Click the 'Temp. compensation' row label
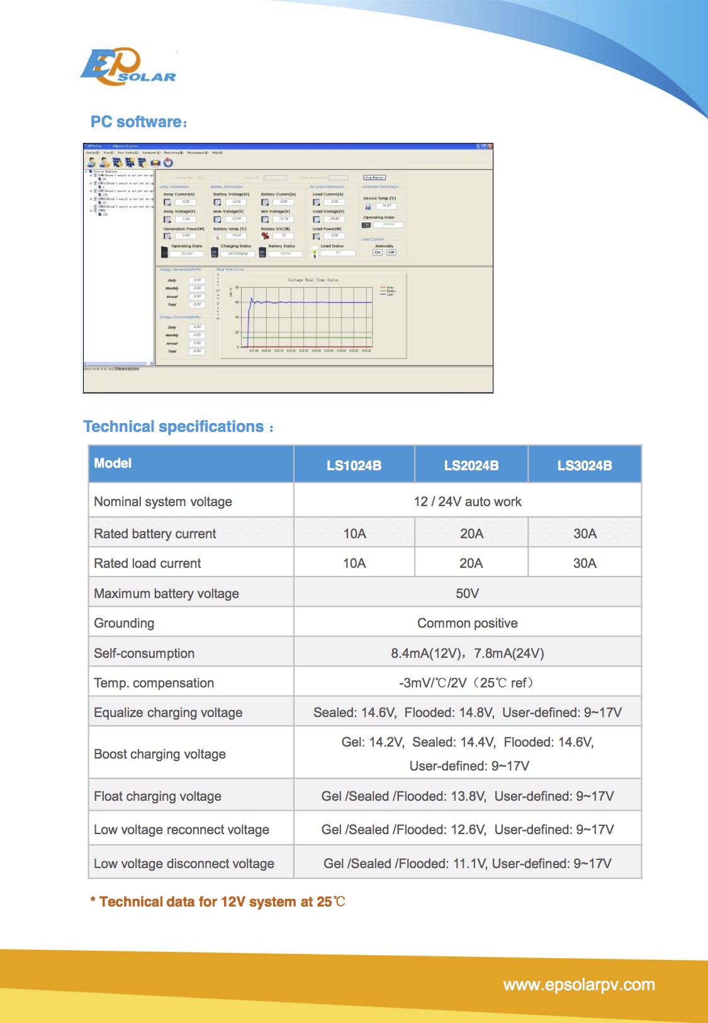The image size is (708, 1023). [154, 683]
